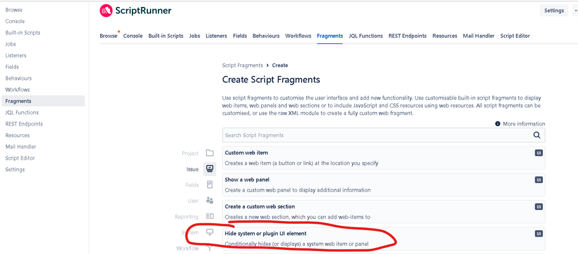Viewport: 578px width, 254px height.
Task: Open the Mail Handler tab
Action: [479, 36]
